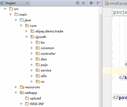
Task: Select the main folder icon
Action: point(17,14)
